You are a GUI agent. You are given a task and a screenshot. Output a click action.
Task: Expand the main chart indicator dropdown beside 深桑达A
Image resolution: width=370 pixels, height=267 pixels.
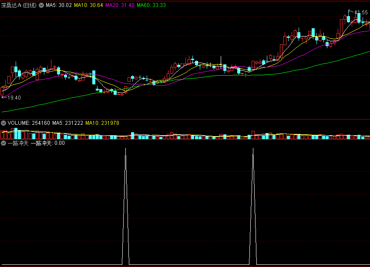41,5
